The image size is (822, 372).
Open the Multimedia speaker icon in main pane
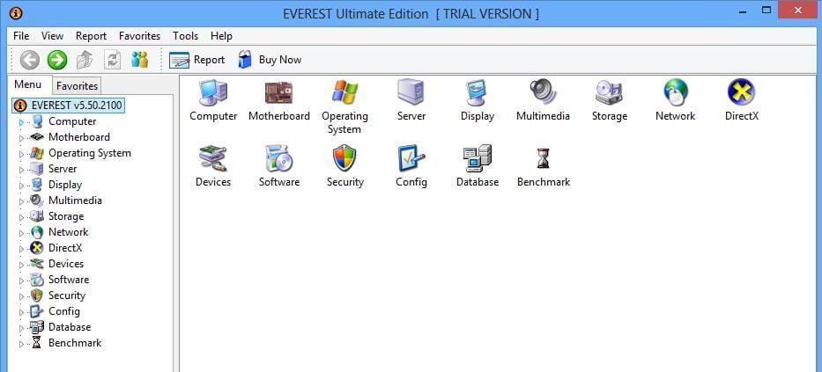click(x=543, y=92)
